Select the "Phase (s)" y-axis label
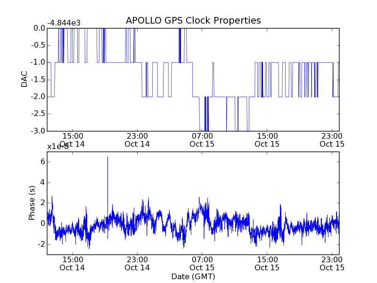Screen dimensions: 377x283 coord(32,203)
